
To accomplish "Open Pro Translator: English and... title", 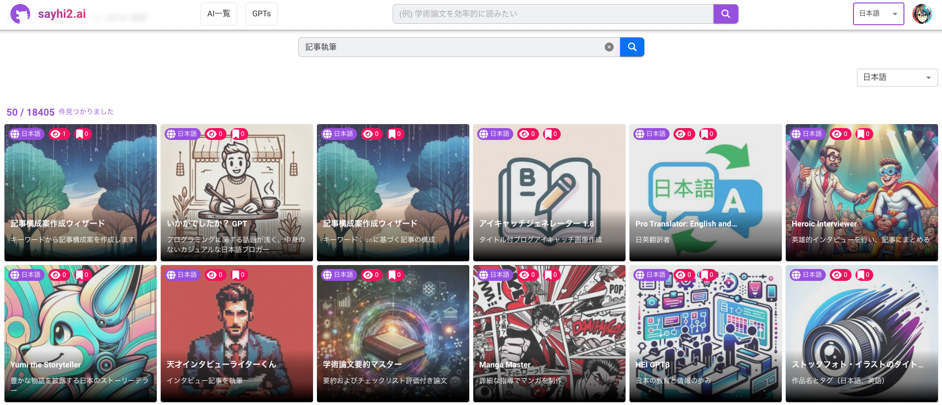I will [x=686, y=224].
